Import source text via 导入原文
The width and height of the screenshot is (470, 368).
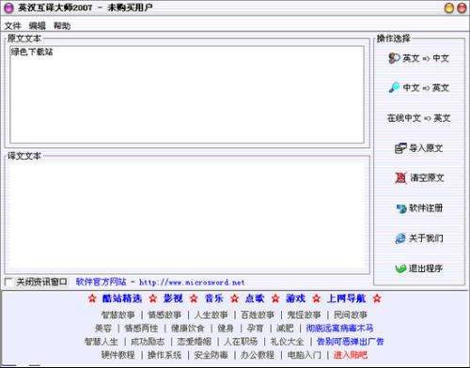[x=419, y=148]
